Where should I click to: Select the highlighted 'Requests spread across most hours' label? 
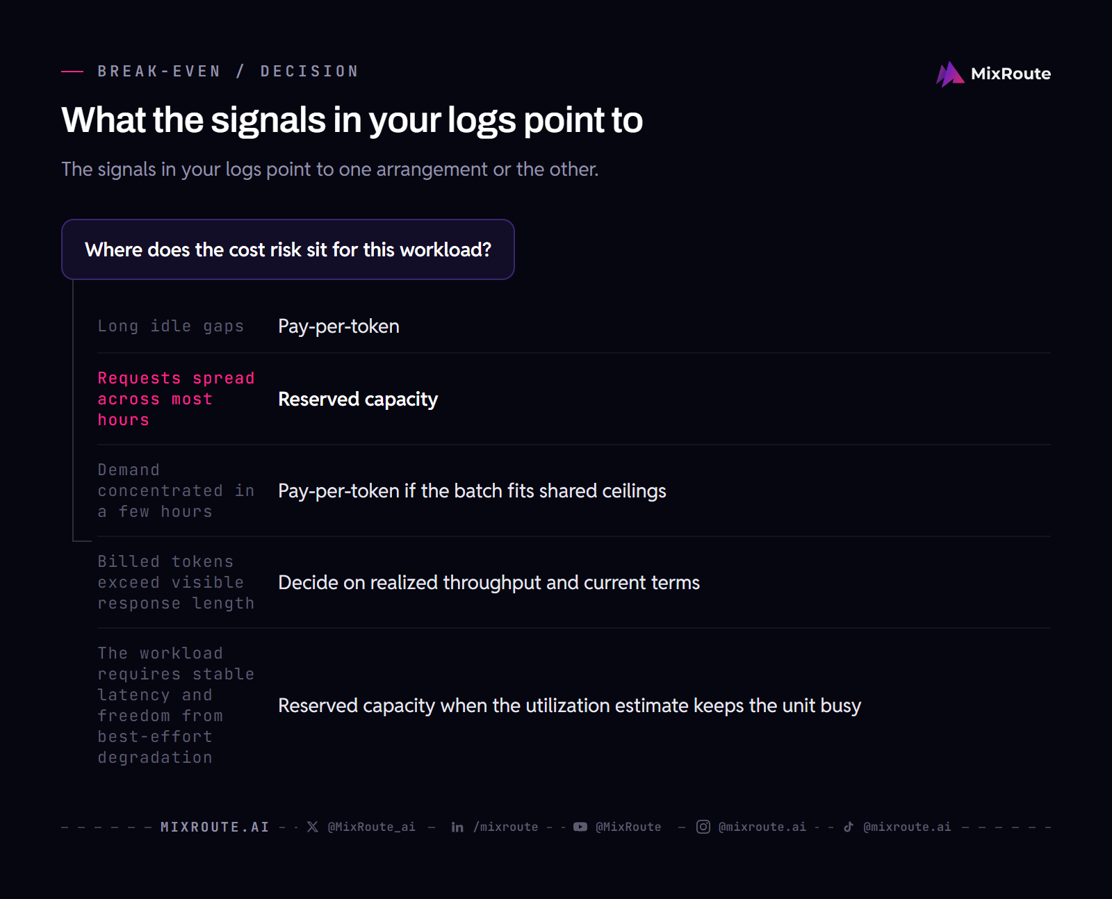(x=176, y=399)
